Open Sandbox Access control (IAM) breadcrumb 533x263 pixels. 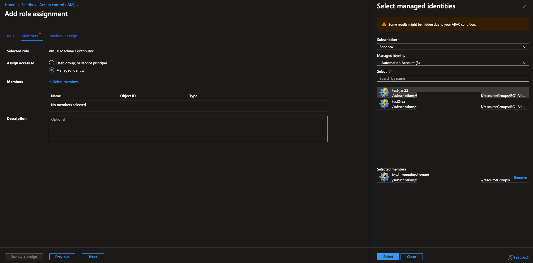tap(48, 5)
